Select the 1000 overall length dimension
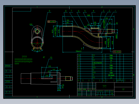Viewport: 139px width, 104px height. pyautogui.click(x=88, y=15)
